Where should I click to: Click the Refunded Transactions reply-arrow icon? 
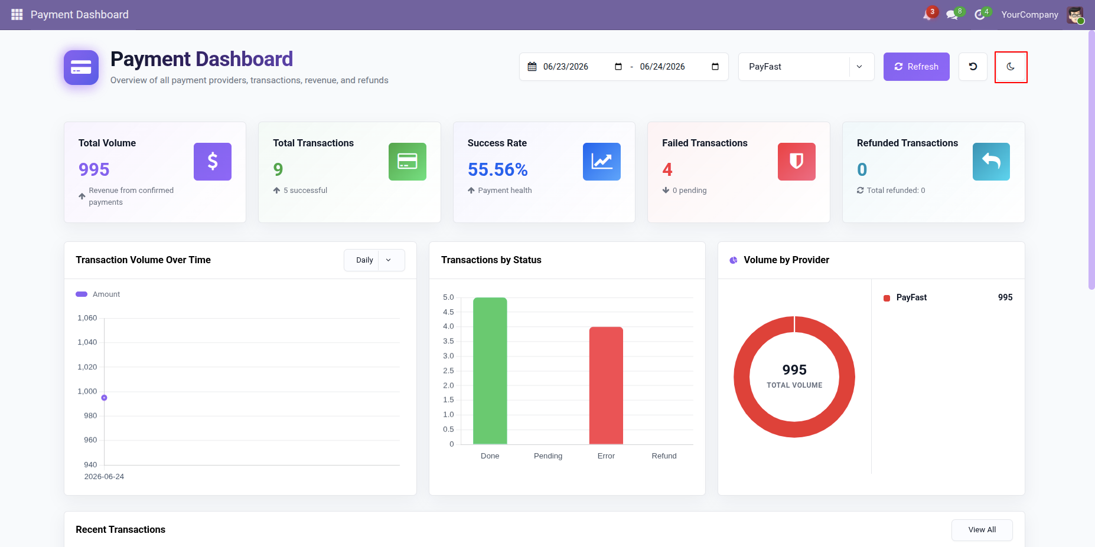991,162
